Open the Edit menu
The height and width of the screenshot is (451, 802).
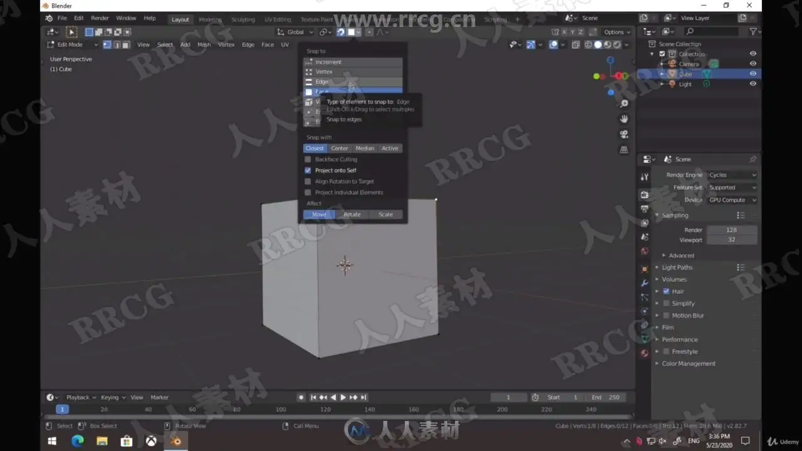tap(79, 18)
